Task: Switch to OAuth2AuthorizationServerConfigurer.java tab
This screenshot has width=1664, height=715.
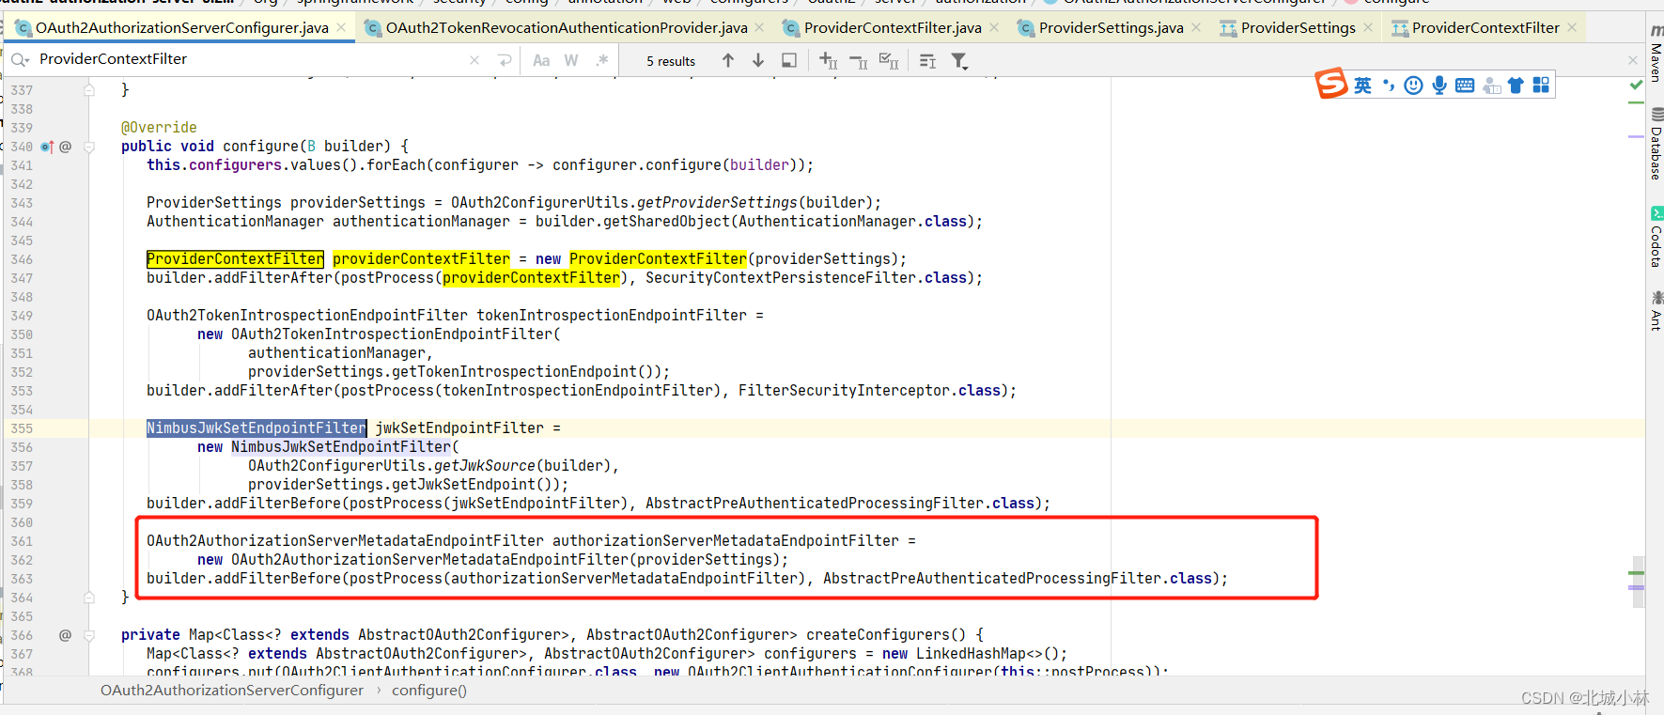Action: click(181, 28)
